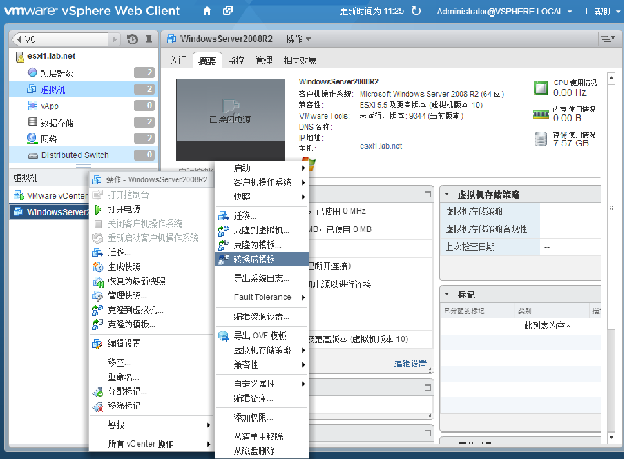Viewport: 625px width, 459px height.
Task: Go to vSphere Web Client home icon
Action: pyautogui.click(x=207, y=11)
